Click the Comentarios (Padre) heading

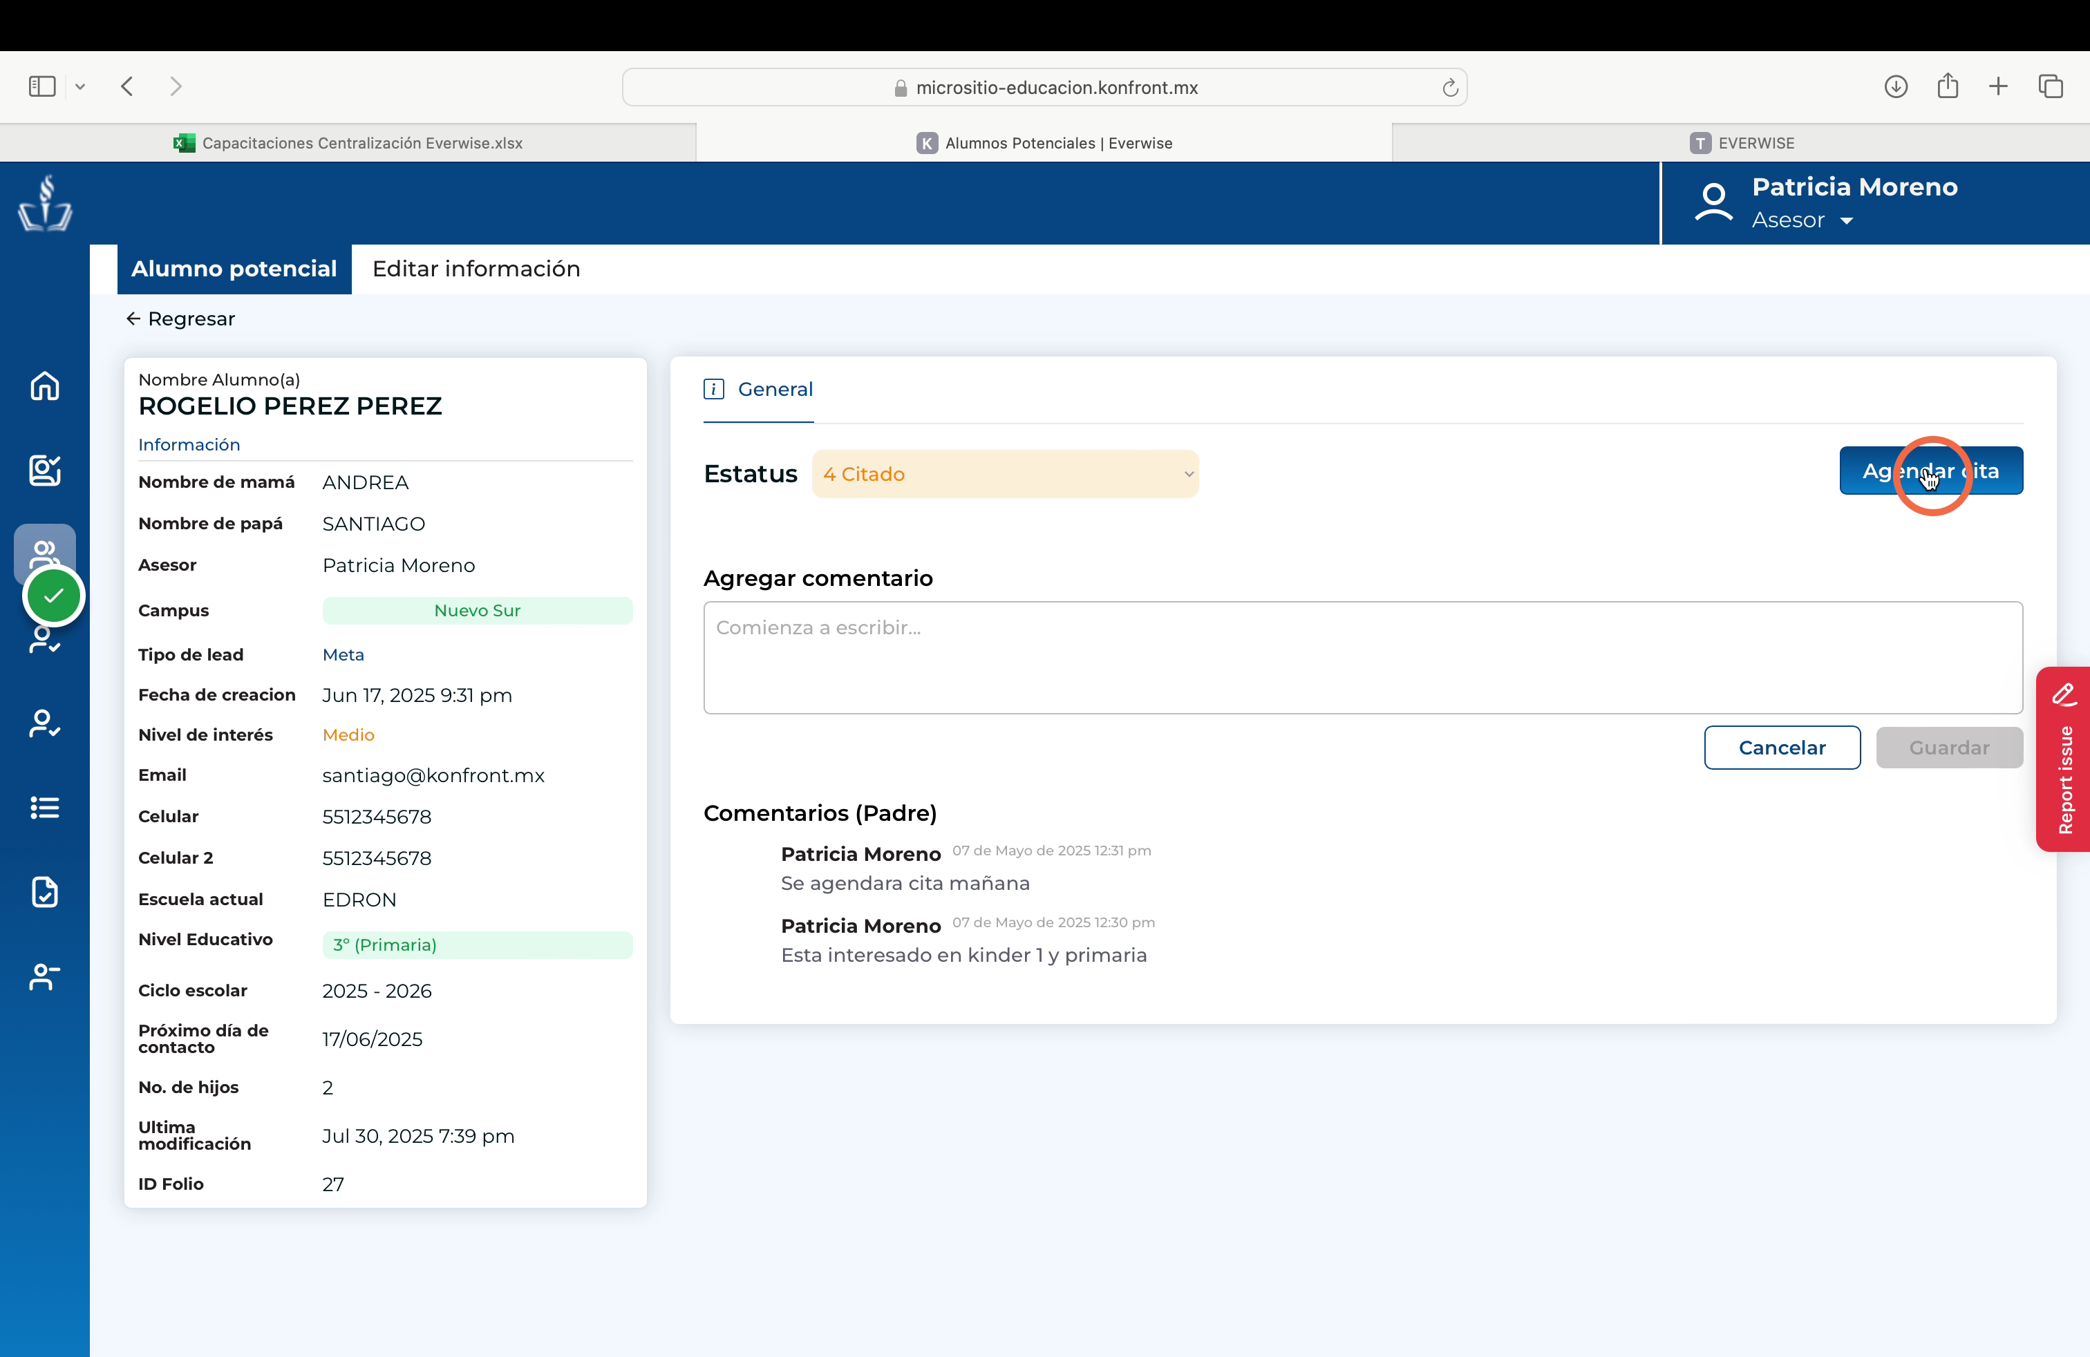coord(820,813)
